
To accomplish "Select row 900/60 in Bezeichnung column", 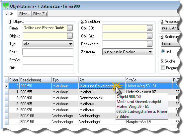I will [36, 98].
